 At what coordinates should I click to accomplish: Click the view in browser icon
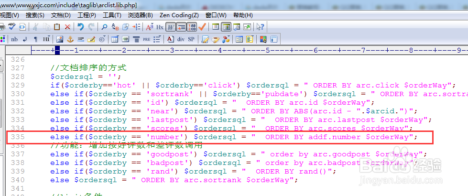coord(22,27)
